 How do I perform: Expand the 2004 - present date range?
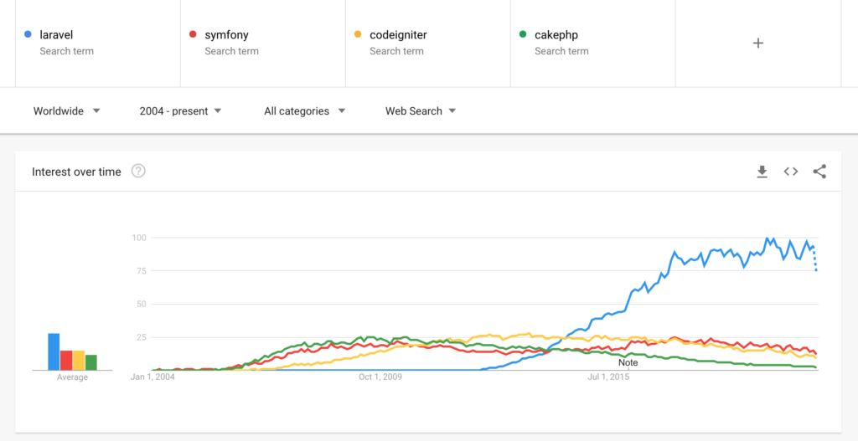tap(181, 111)
